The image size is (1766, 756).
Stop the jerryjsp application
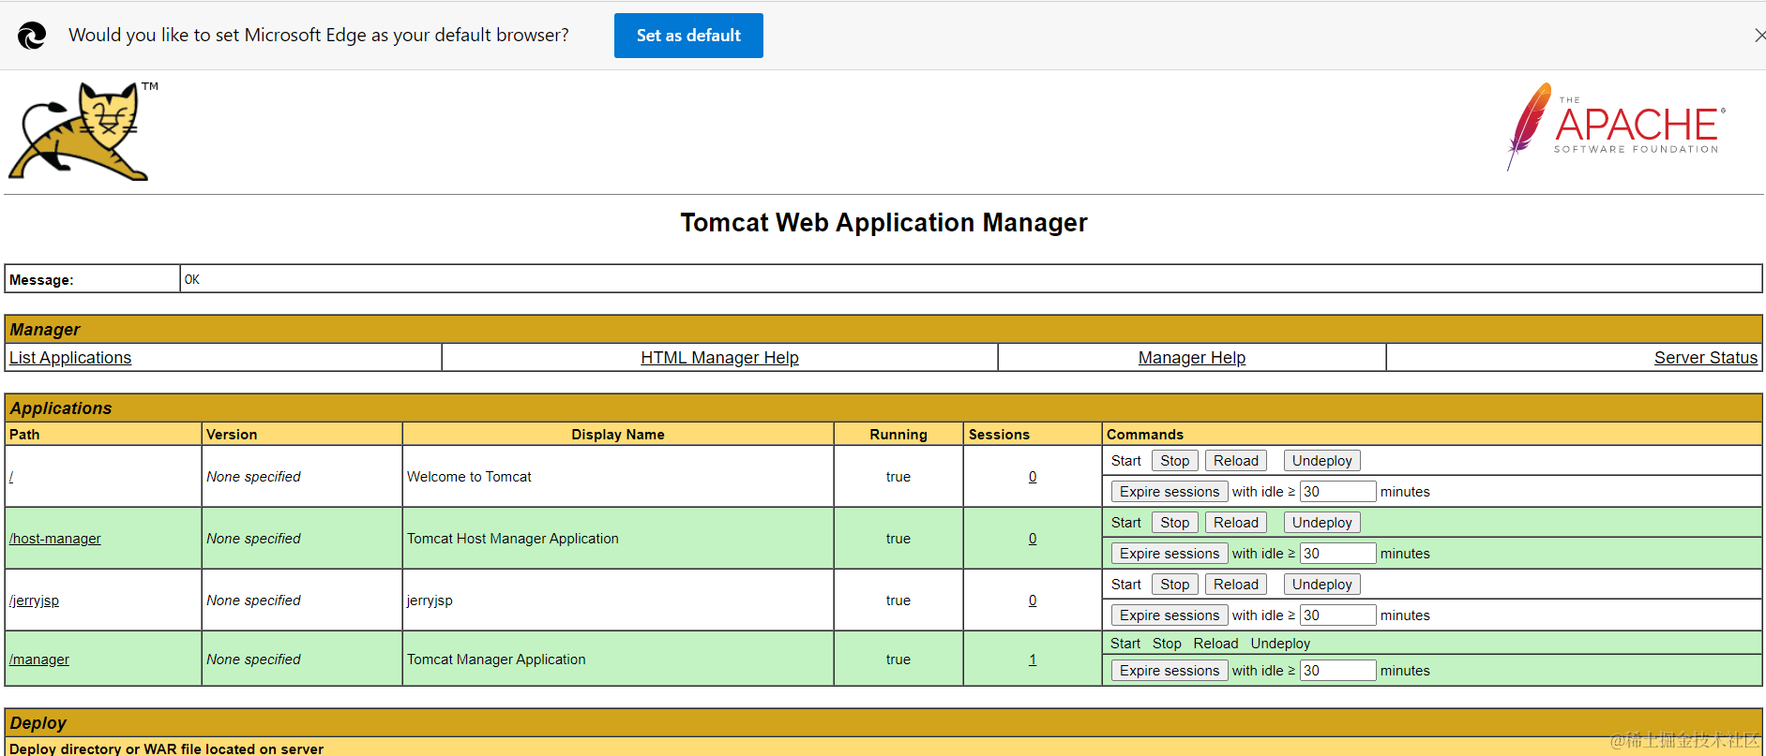(x=1174, y=585)
